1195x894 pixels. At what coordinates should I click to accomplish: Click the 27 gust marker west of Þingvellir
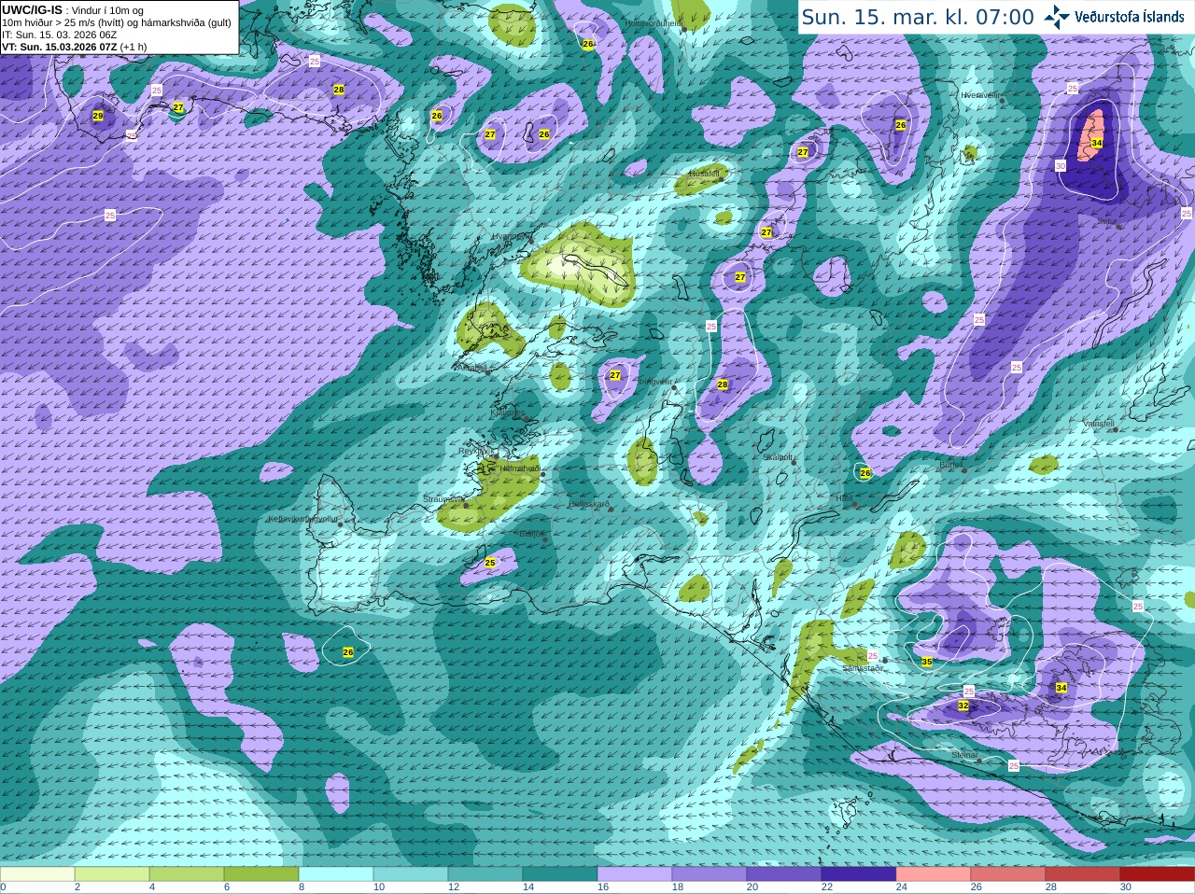(x=615, y=375)
